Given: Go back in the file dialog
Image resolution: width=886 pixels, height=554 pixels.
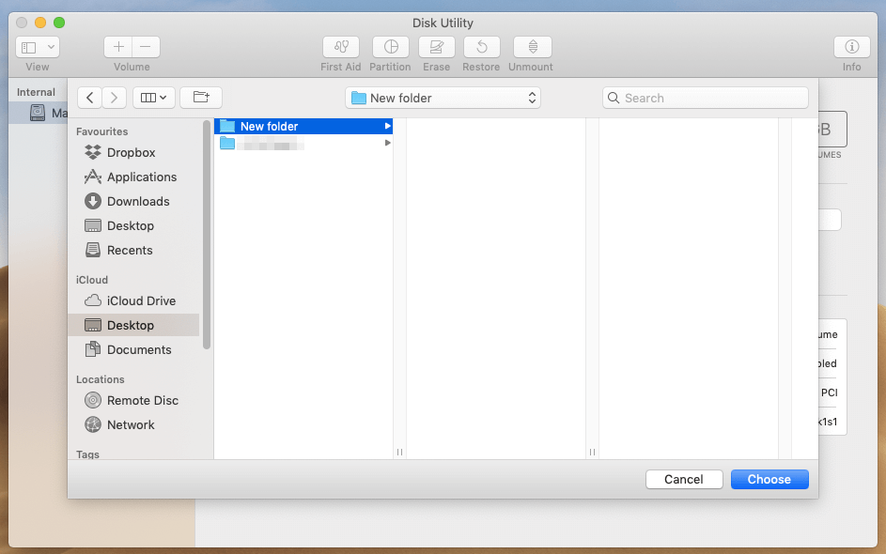Looking at the screenshot, I should (x=90, y=98).
